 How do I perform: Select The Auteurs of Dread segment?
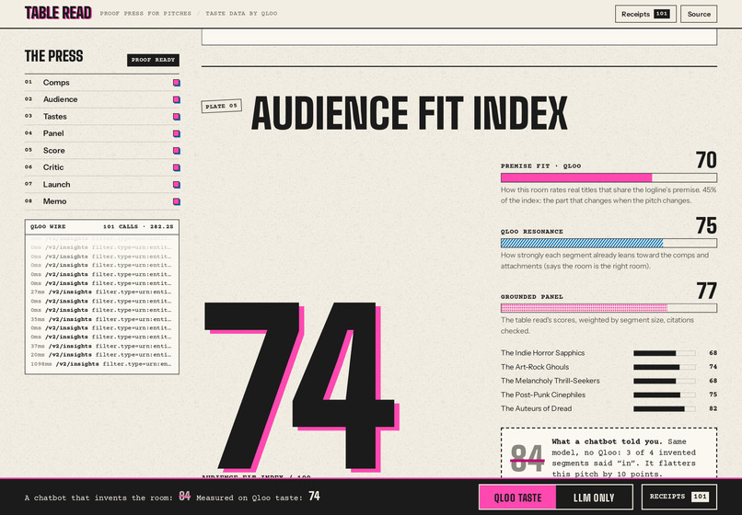point(609,408)
